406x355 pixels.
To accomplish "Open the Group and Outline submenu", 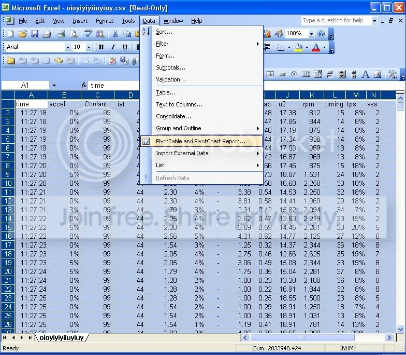I will pyautogui.click(x=202, y=128).
